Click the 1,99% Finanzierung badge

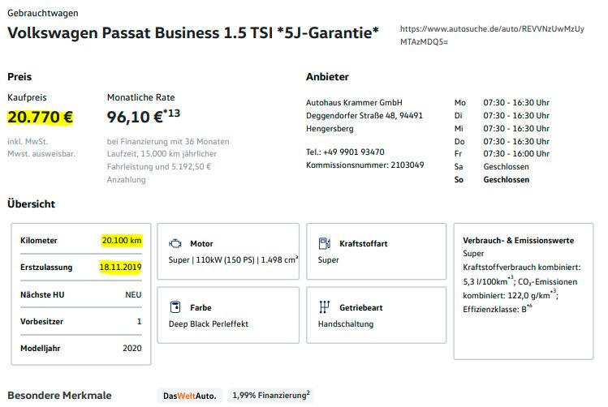tap(271, 396)
